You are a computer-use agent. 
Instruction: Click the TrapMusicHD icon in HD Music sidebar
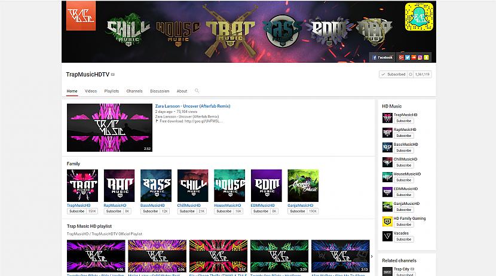387,118
